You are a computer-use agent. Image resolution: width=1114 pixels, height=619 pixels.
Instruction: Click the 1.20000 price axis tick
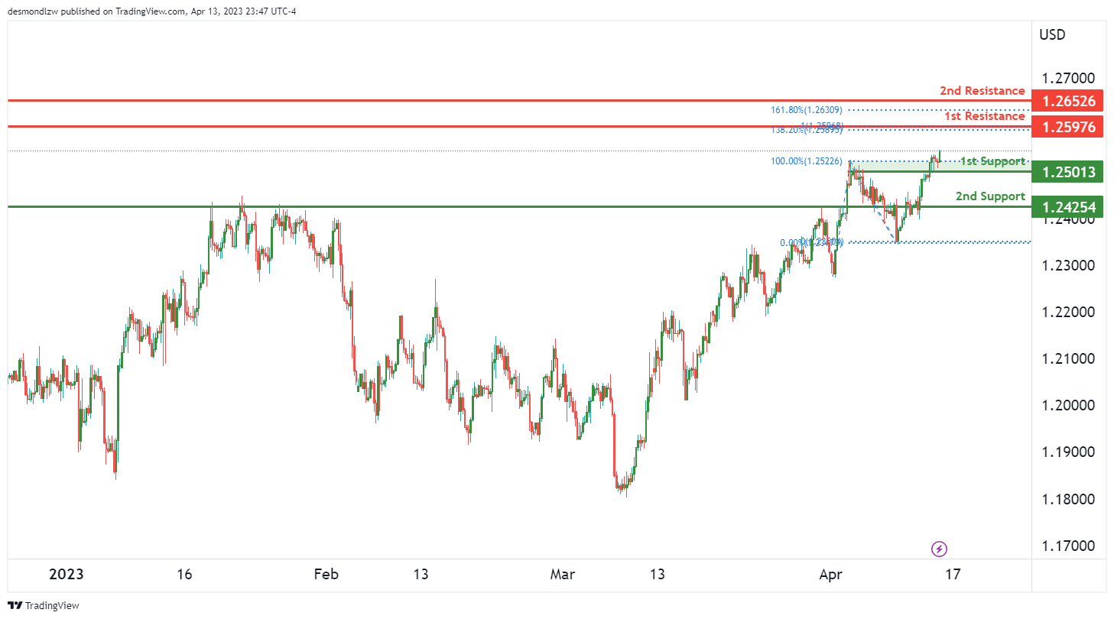pyautogui.click(x=1067, y=406)
